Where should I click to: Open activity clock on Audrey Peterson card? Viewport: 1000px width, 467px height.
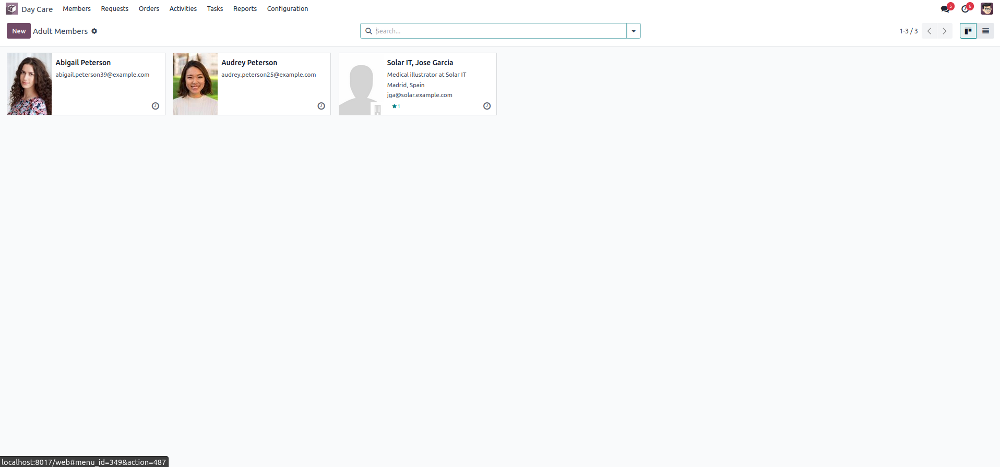point(322,106)
